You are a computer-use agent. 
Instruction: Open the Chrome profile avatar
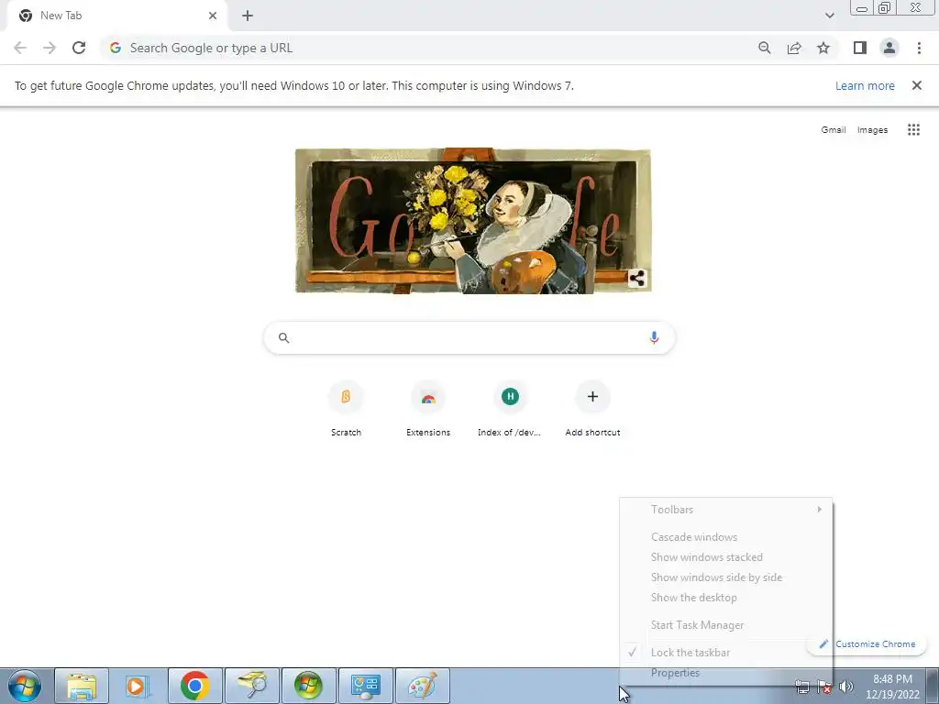(x=889, y=48)
